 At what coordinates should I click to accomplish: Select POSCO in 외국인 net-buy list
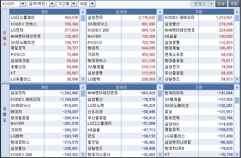[x=122, y=42]
